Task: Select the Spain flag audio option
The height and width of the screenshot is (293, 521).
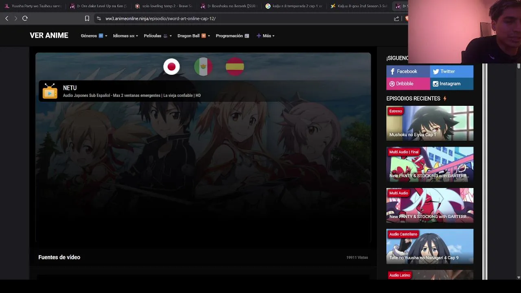Action: click(235, 67)
